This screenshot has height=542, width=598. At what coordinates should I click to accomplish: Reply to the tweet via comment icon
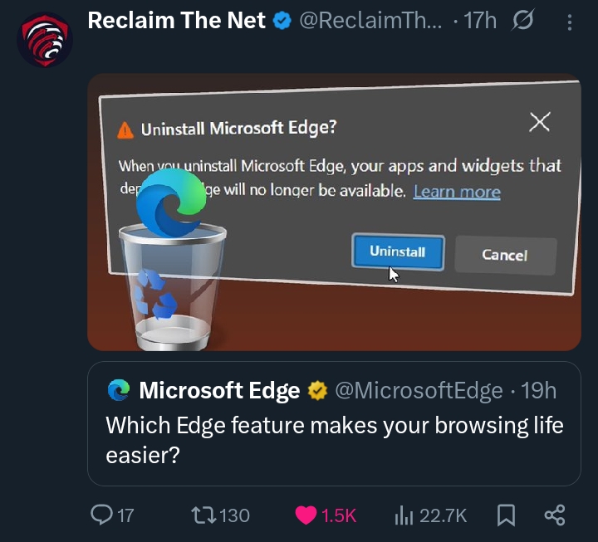coord(101,515)
